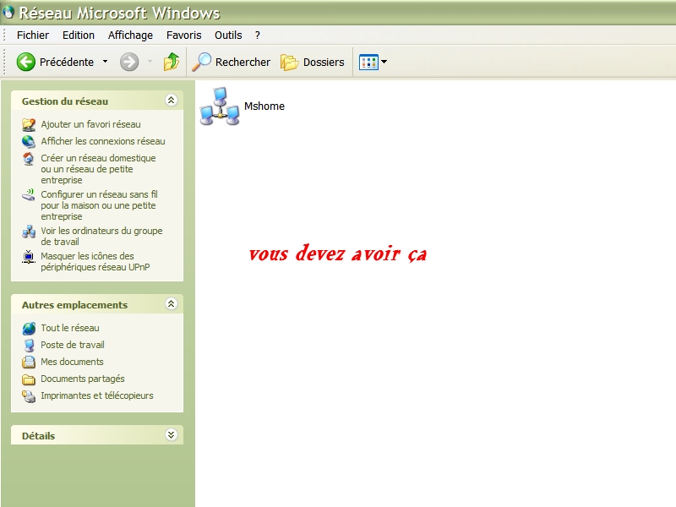
Task: Open the forward button history dropdown arrow
Action: [150, 62]
